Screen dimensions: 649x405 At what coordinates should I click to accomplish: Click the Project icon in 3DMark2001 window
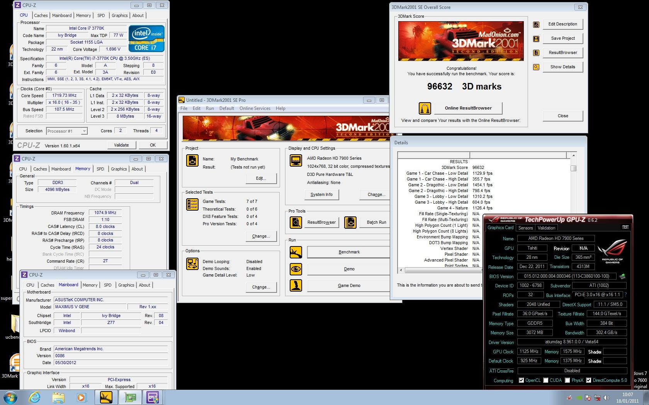point(192,160)
